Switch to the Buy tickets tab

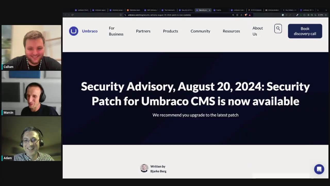click(x=290, y=10)
